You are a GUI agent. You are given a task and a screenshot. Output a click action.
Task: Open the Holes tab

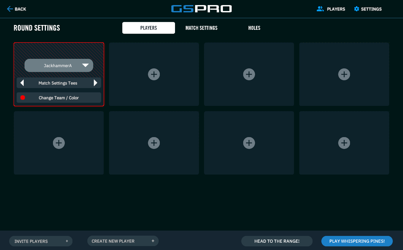coord(254,28)
